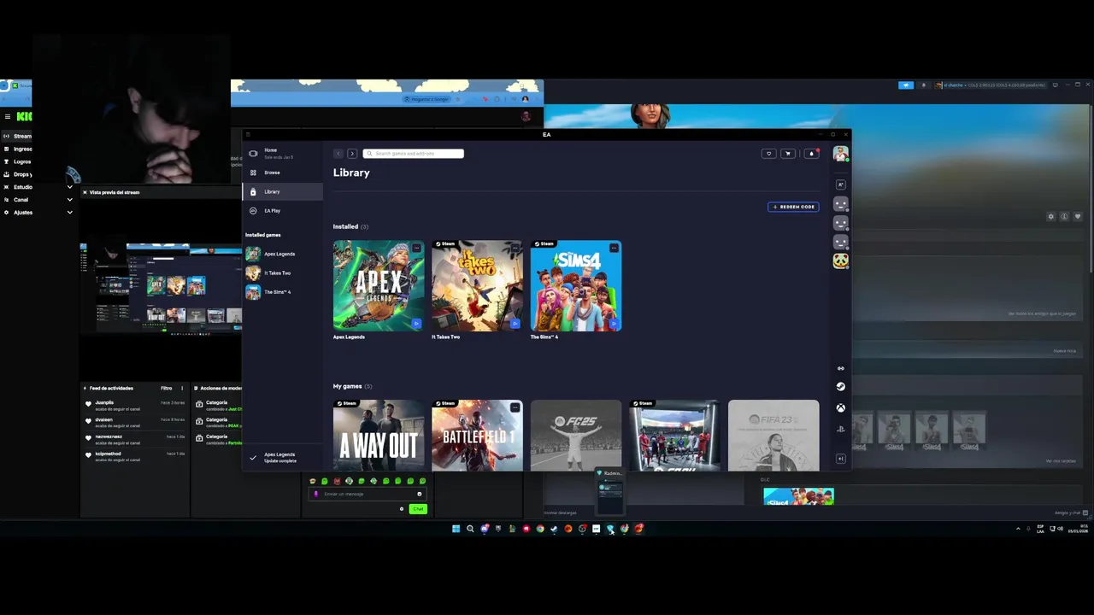Play It Takes Two from its tile

(x=515, y=324)
